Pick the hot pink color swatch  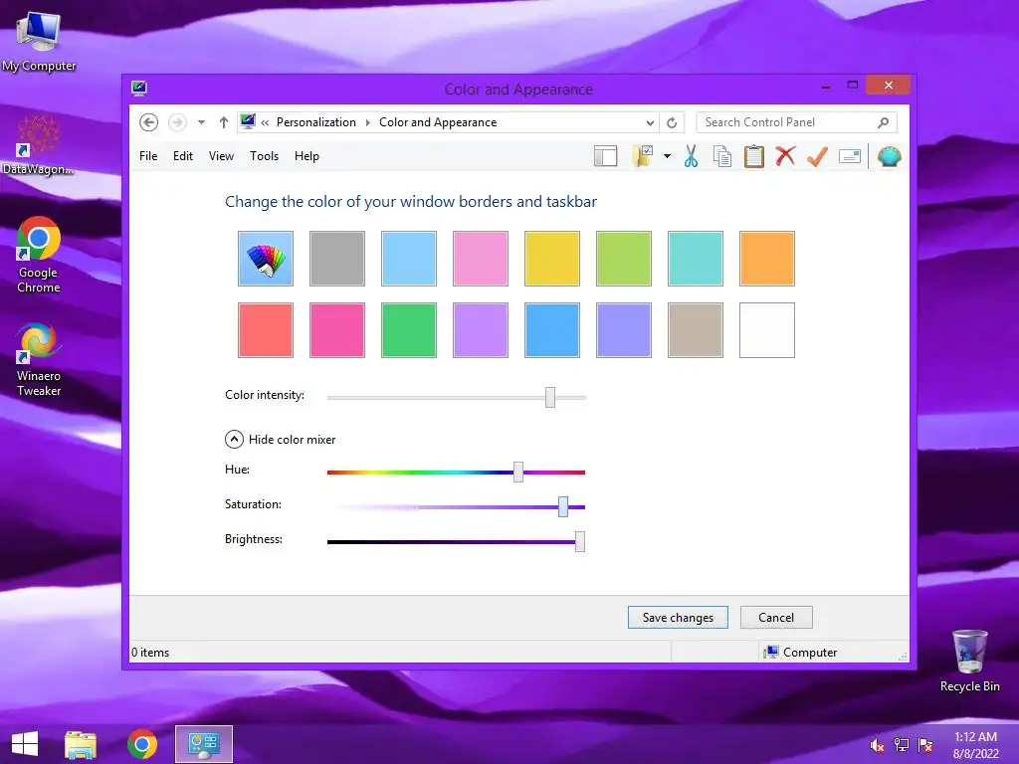tap(337, 330)
